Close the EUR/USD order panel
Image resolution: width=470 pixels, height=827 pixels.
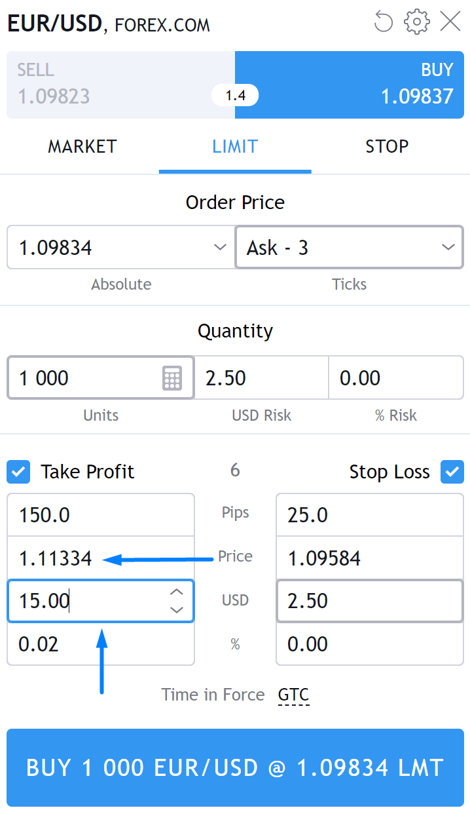(x=450, y=22)
